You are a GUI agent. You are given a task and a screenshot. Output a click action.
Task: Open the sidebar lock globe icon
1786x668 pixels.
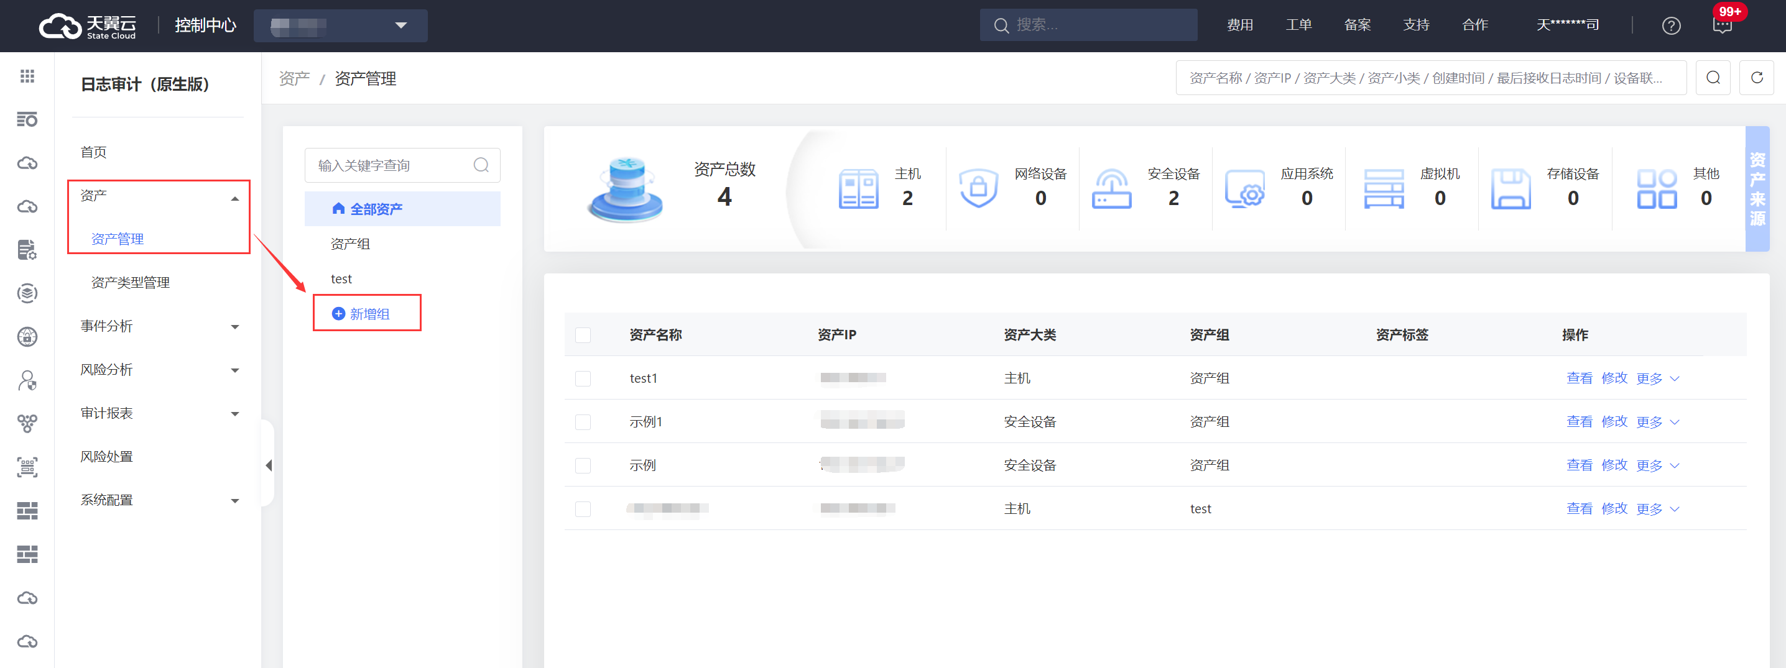(27, 337)
